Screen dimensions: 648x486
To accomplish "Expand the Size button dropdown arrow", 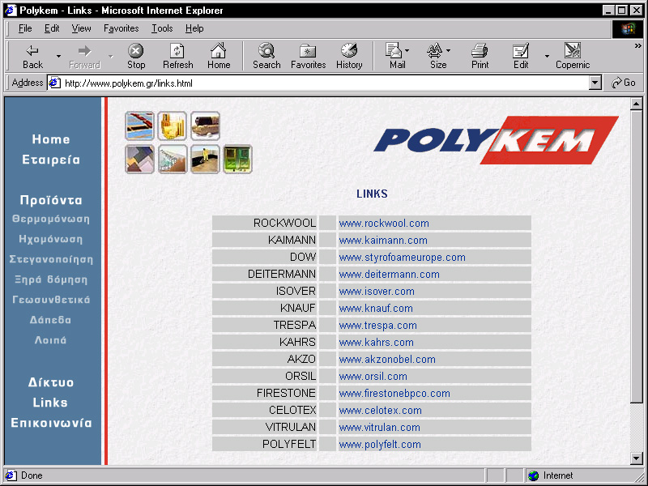I will [449, 50].
